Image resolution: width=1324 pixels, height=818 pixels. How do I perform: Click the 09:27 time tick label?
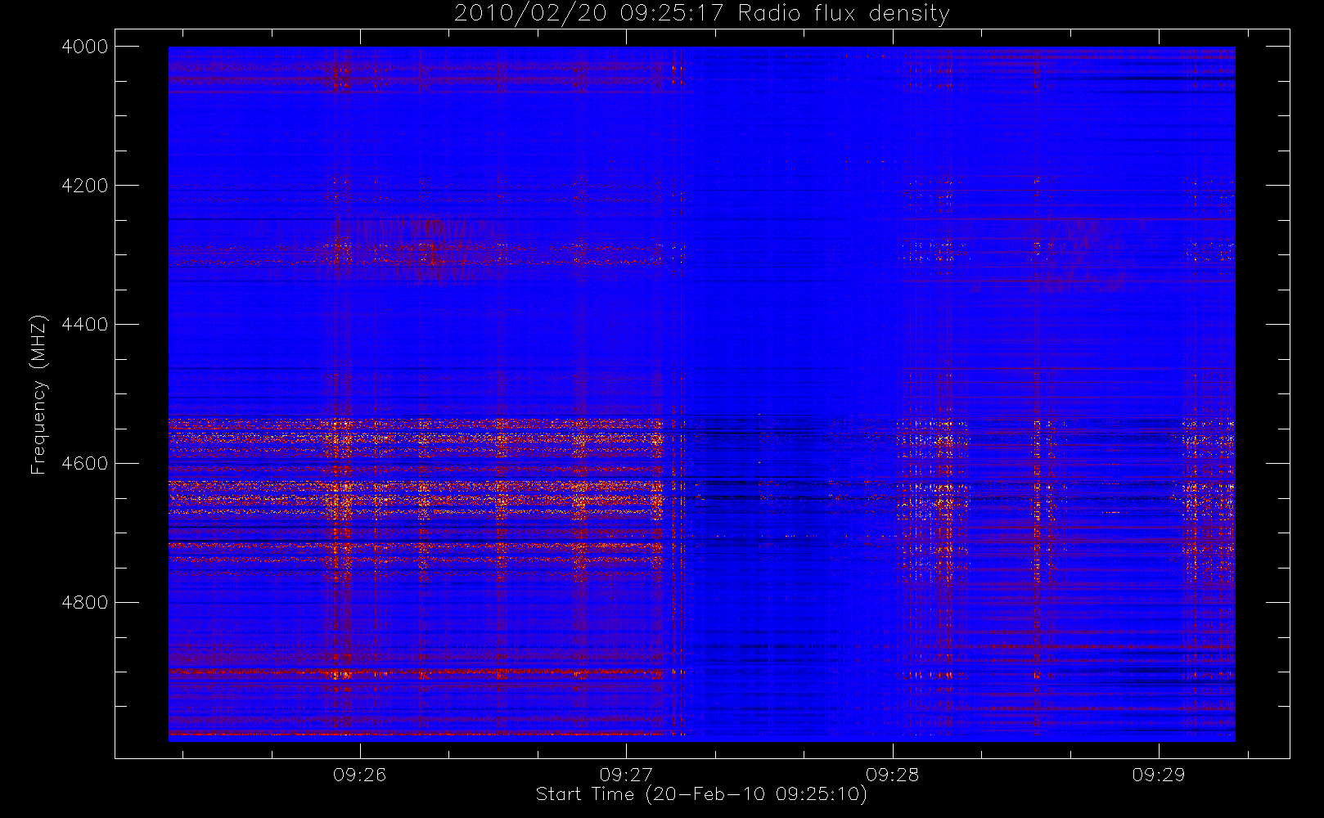click(626, 775)
